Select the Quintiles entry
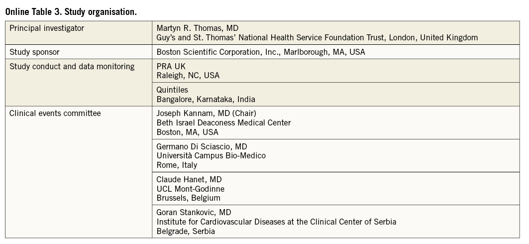 point(172,90)
